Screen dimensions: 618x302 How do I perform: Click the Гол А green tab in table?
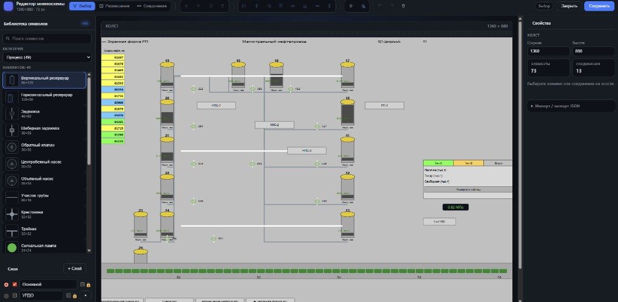pyautogui.click(x=438, y=163)
